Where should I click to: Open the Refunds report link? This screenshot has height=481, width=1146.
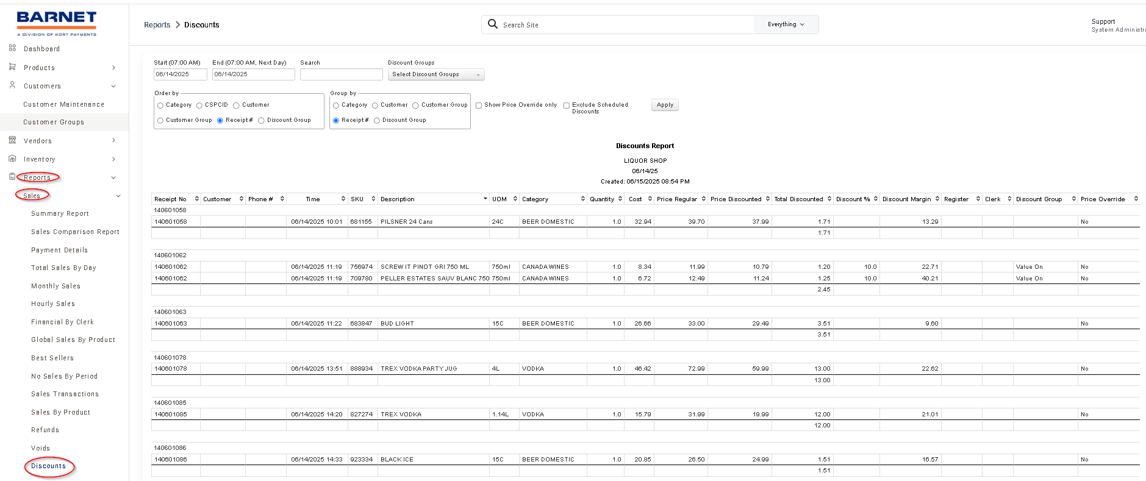[45, 430]
